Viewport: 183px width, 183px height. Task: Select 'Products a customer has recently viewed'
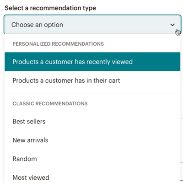pyautogui.click(x=92, y=62)
